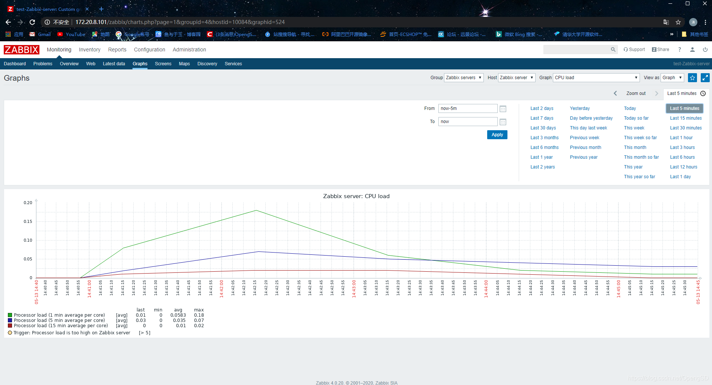Image resolution: width=712 pixels, height=385 pixels.
Task: Focus the Zabbix search box
Action: (577, 50)
